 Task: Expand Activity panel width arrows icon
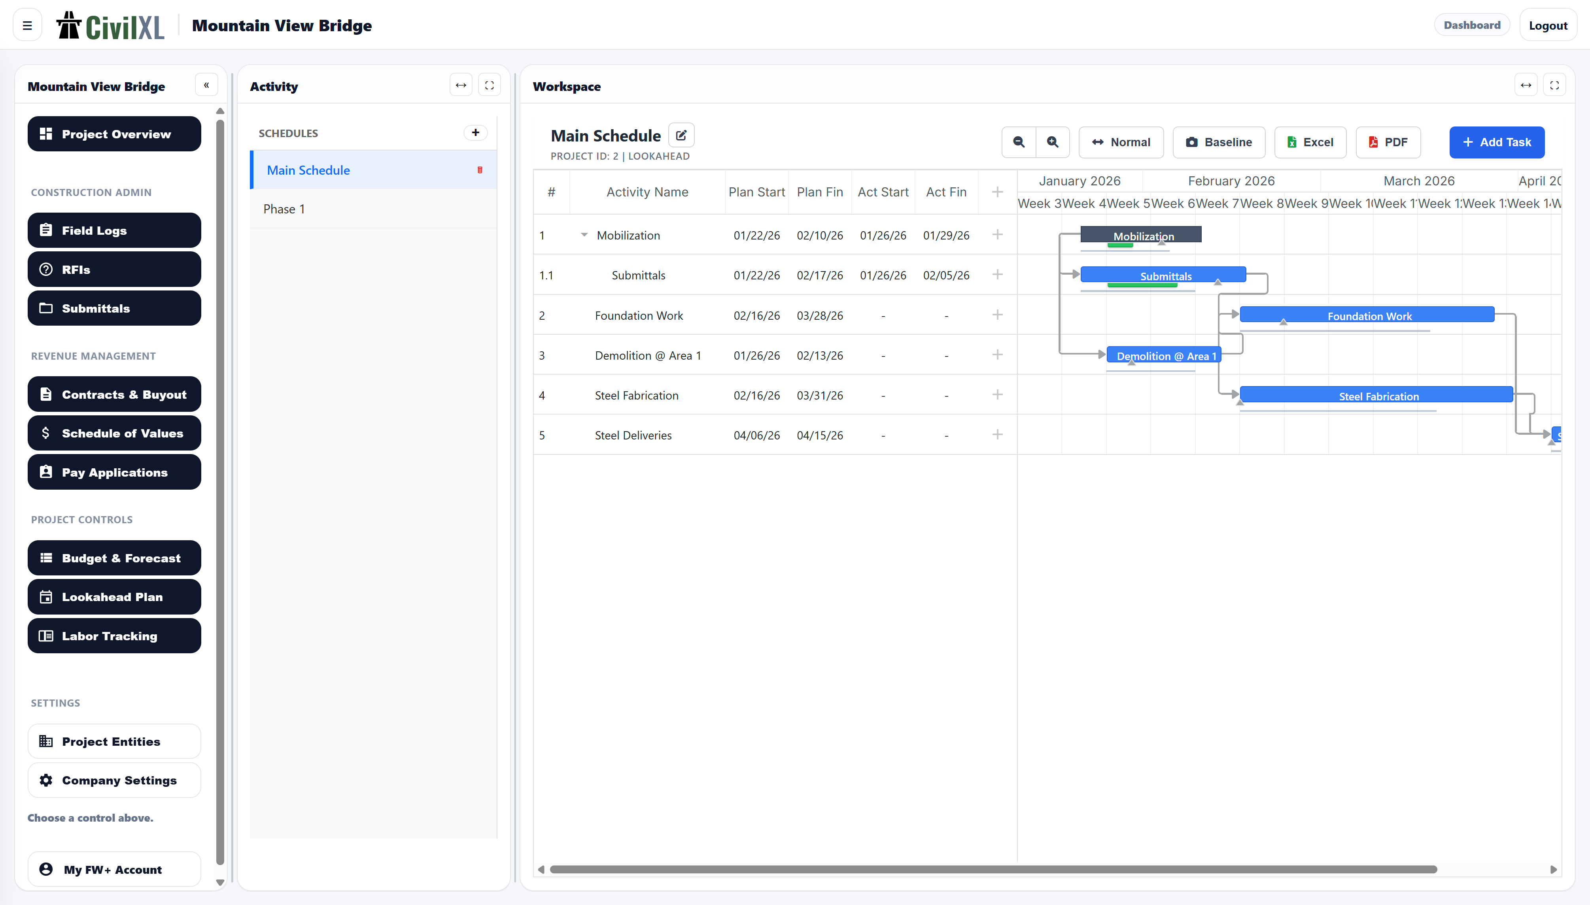(x=461, y=86)
